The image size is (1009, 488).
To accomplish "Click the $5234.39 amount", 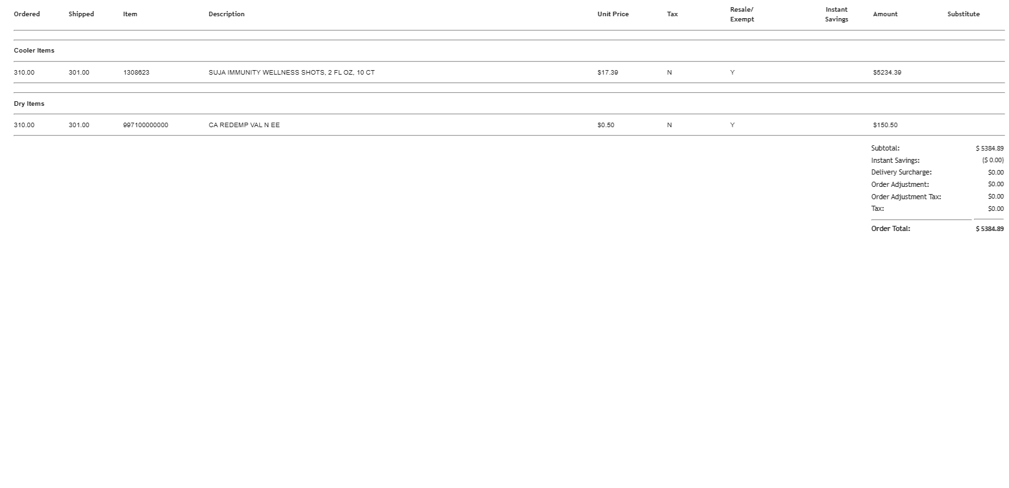I will tap(887, 73).
